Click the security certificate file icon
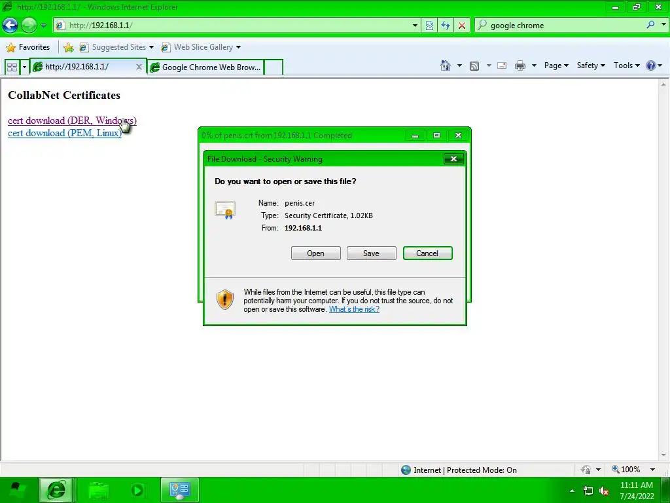This screenshot has height=503, width=670. (225, 210)
